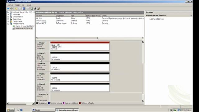Click the drive icon of Raid 1 (F:) row
This screenshot has height=112, width=199.
pyautogui.click(x=37, y=23)
